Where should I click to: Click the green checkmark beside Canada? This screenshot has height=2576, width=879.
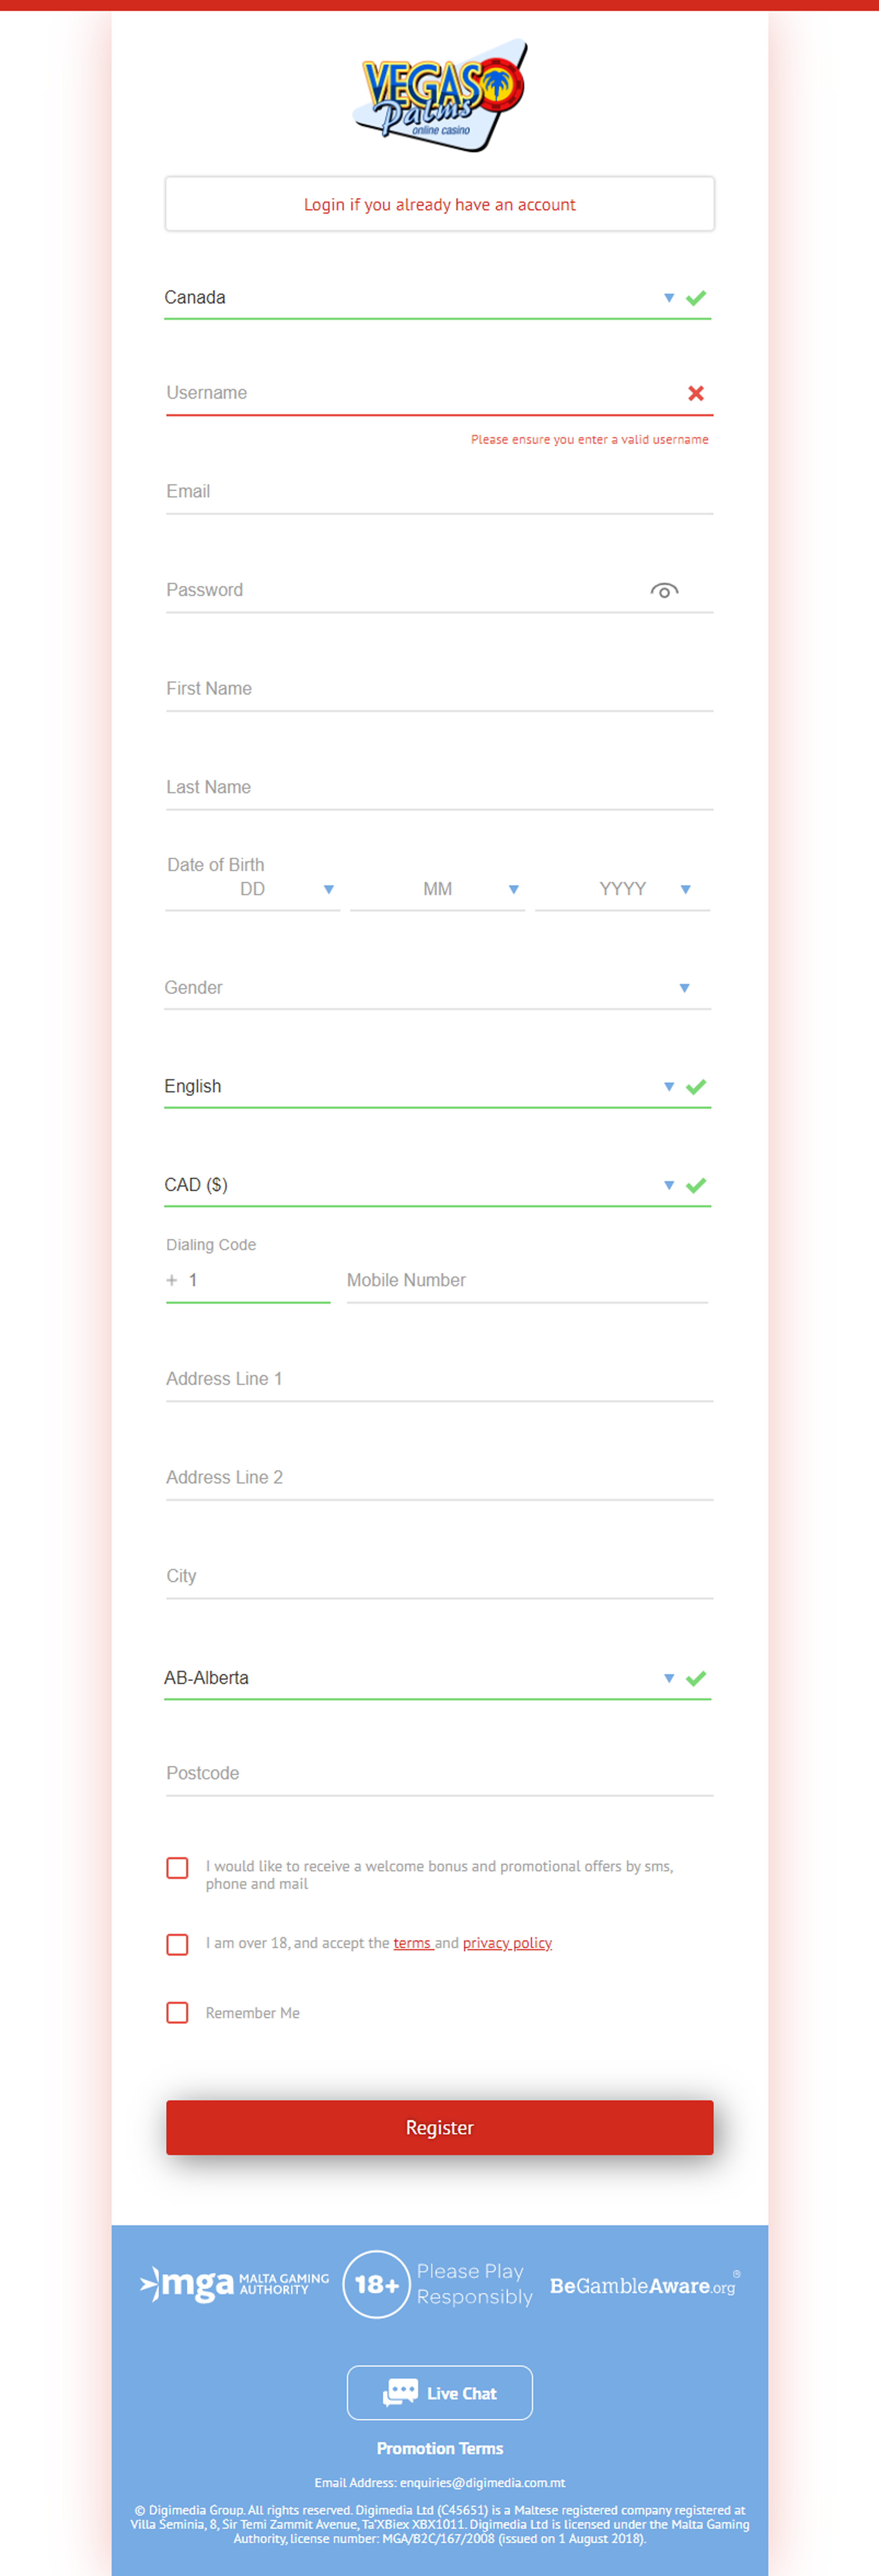(x=696, y=298)
